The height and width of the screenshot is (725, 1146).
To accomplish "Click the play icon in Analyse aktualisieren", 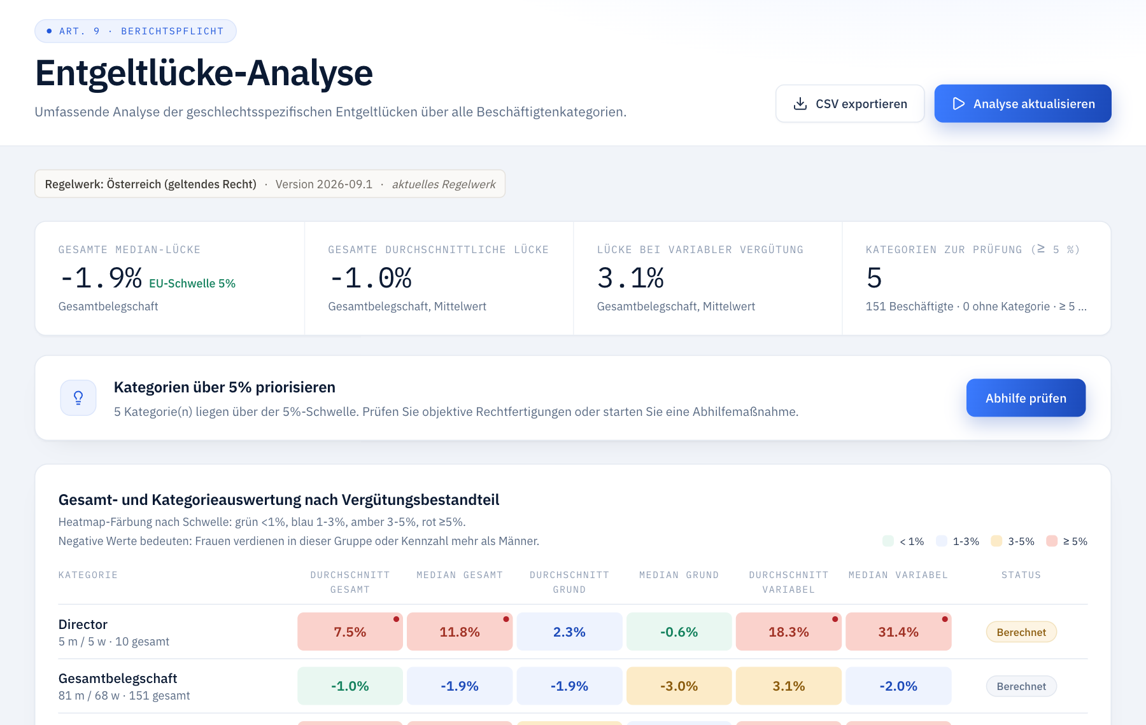I will 958,104.
